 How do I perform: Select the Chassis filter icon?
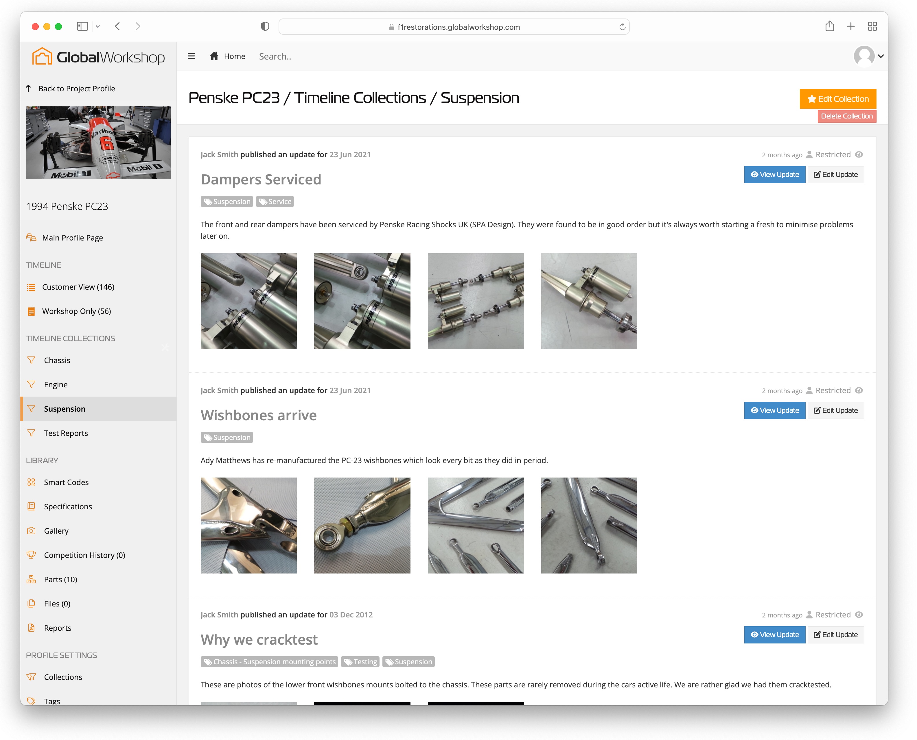click(x=31, y=360)
